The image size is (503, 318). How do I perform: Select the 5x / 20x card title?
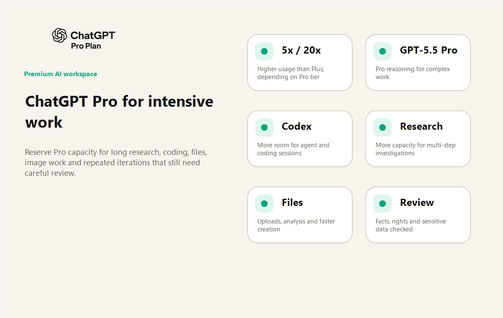pos(301,50)
